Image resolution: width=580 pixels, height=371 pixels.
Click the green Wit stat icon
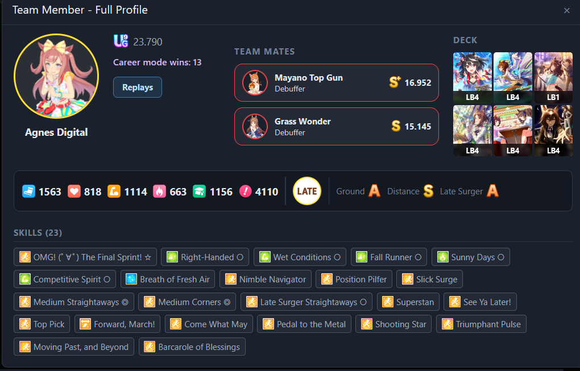pyautogui.click(x=200, y=191)
